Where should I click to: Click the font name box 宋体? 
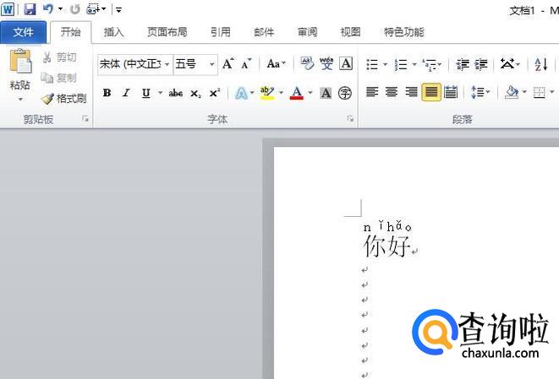click(130, 64)
